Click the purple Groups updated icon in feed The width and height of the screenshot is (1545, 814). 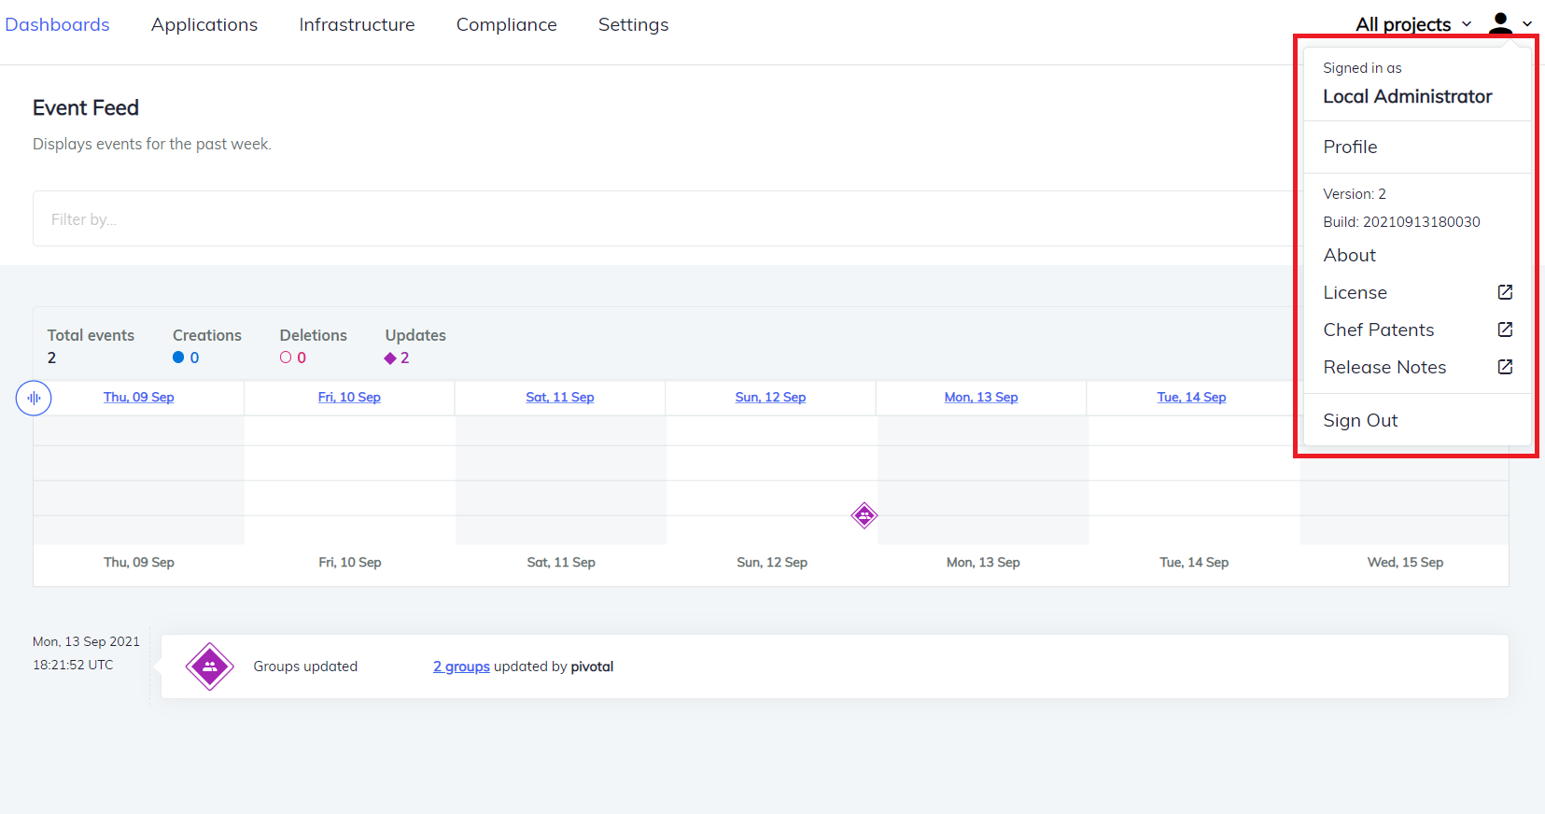pos(210,667)
